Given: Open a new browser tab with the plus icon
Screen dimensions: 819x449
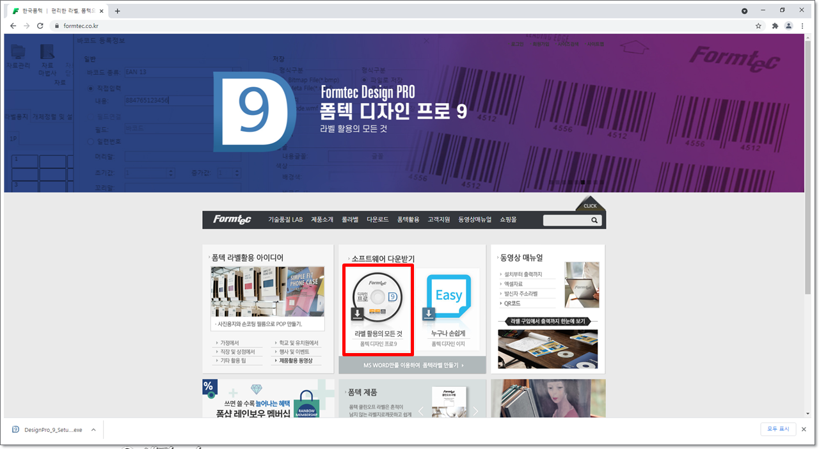Looking at the screenshot, I should tap(117, 11).
